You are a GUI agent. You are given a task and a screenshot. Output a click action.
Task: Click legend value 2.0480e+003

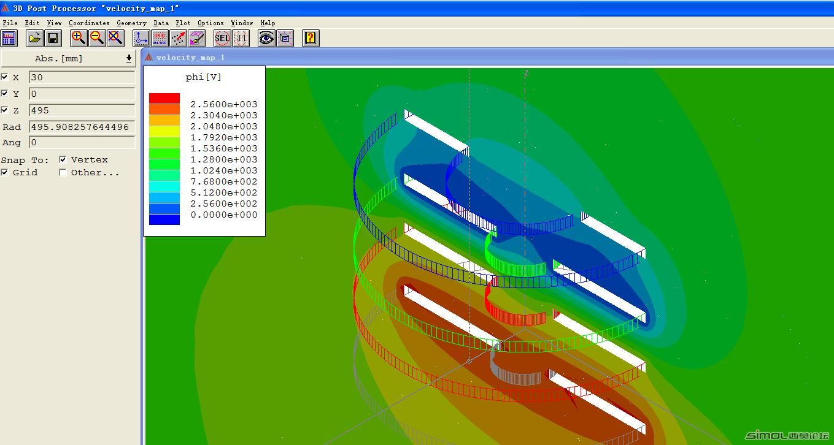tap(223, 126)
